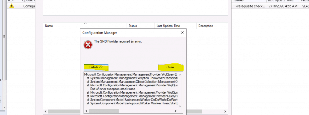Click the WqlQueryEr... first stack trace line
Image resolution: width=309 pixels, height=115 pixels.
pyautogui.click(x=131, y=74)
